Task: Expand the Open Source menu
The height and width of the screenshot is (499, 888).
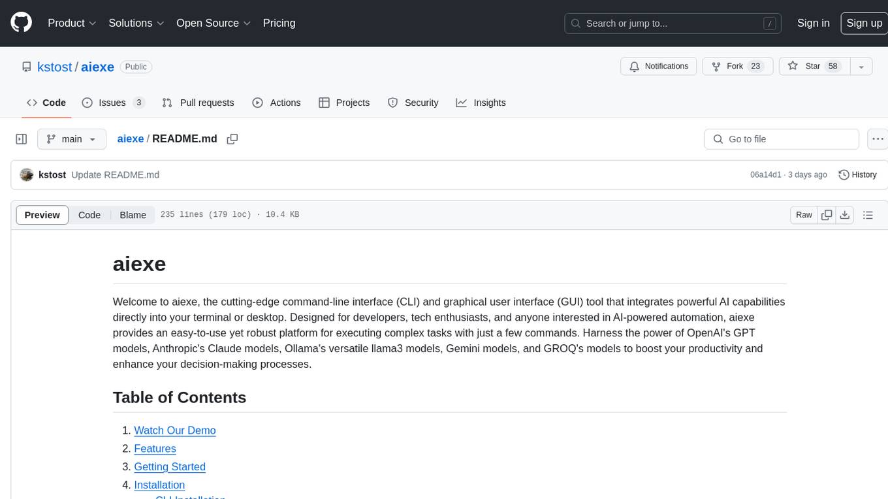Action: point(214,23)
